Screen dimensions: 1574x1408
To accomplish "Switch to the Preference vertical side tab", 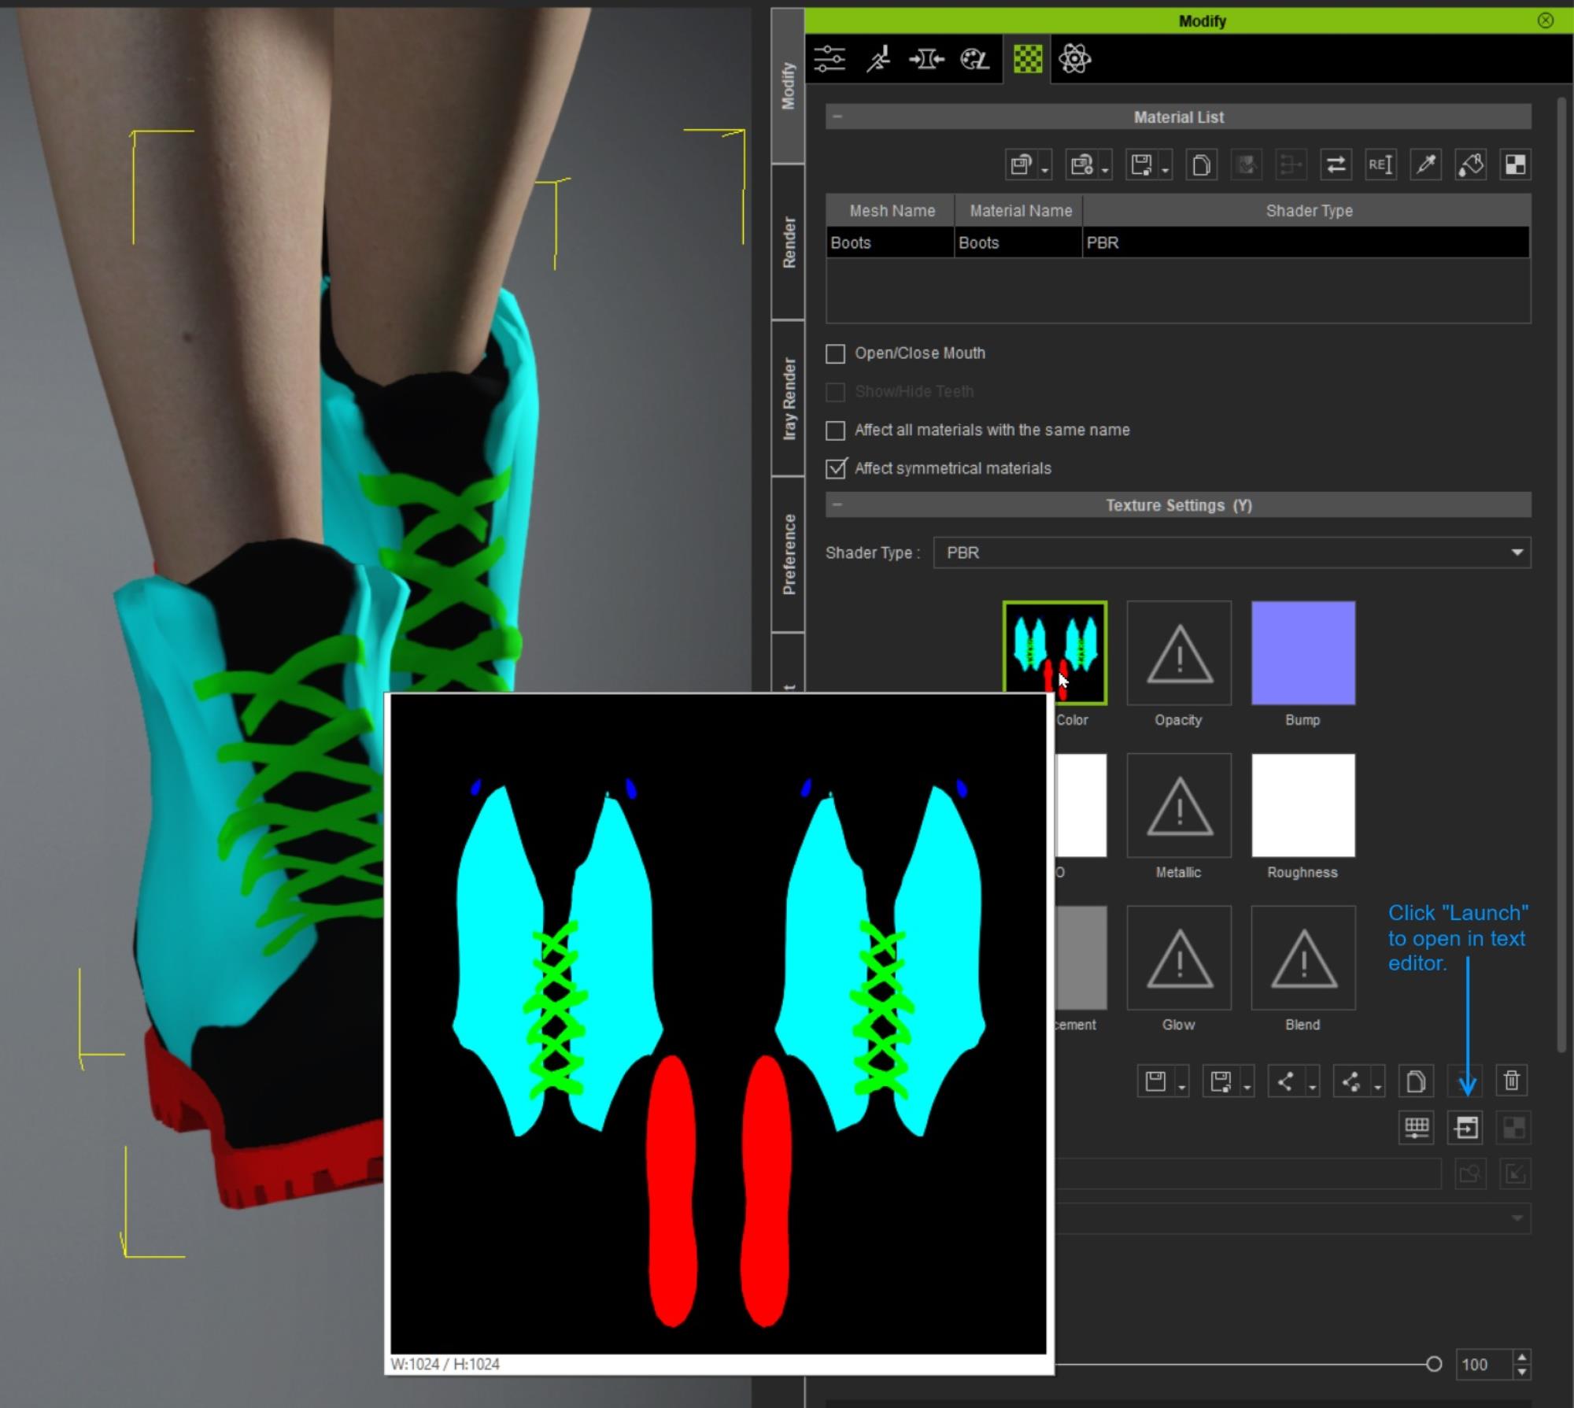I will click(788, 554).
